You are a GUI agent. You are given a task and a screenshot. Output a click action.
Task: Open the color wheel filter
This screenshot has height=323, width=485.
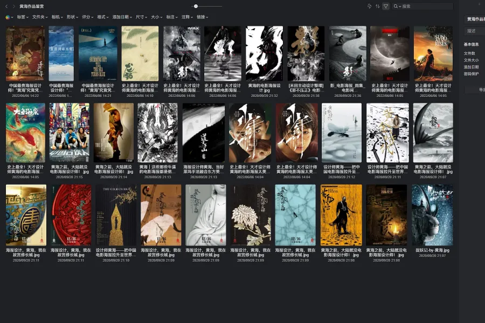coord(9,17)
